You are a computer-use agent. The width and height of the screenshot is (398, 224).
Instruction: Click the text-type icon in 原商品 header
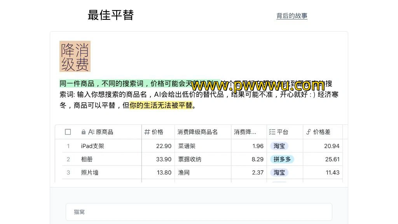91,132
